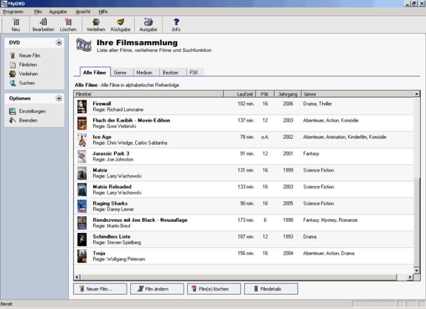Click the Neu toolbar icon
This screenshot has width=426, height=309.
(x=15, y=22)
